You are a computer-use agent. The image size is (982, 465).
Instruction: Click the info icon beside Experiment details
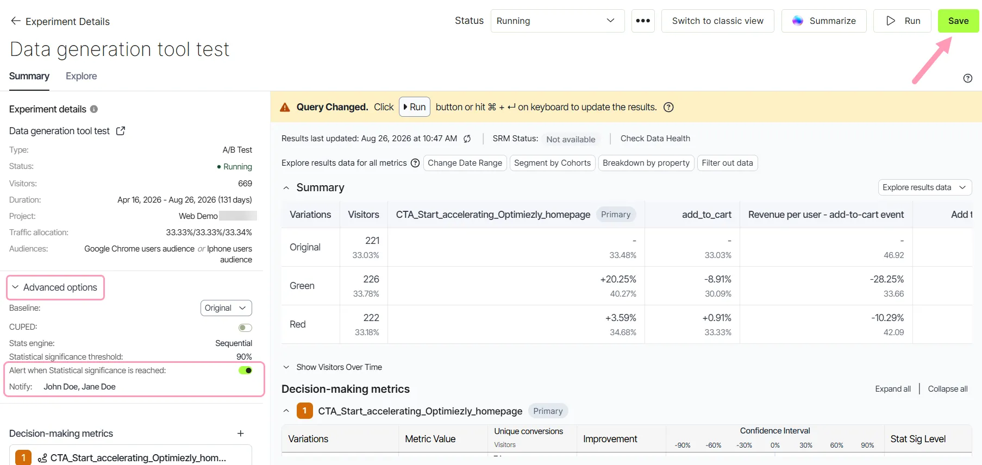tap(94, 109)
